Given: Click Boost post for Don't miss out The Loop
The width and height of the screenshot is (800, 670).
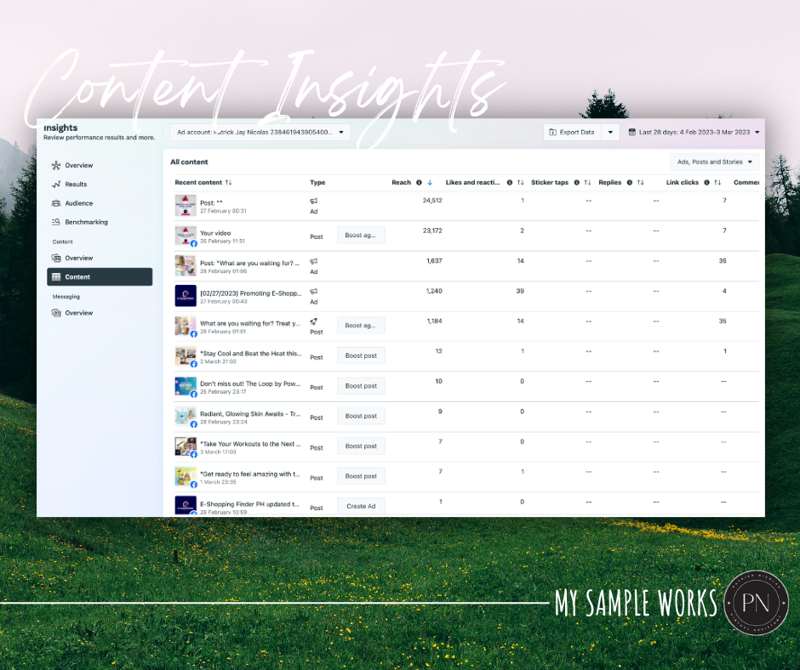Looking at the screenshot, I should [x=361, y=385].
